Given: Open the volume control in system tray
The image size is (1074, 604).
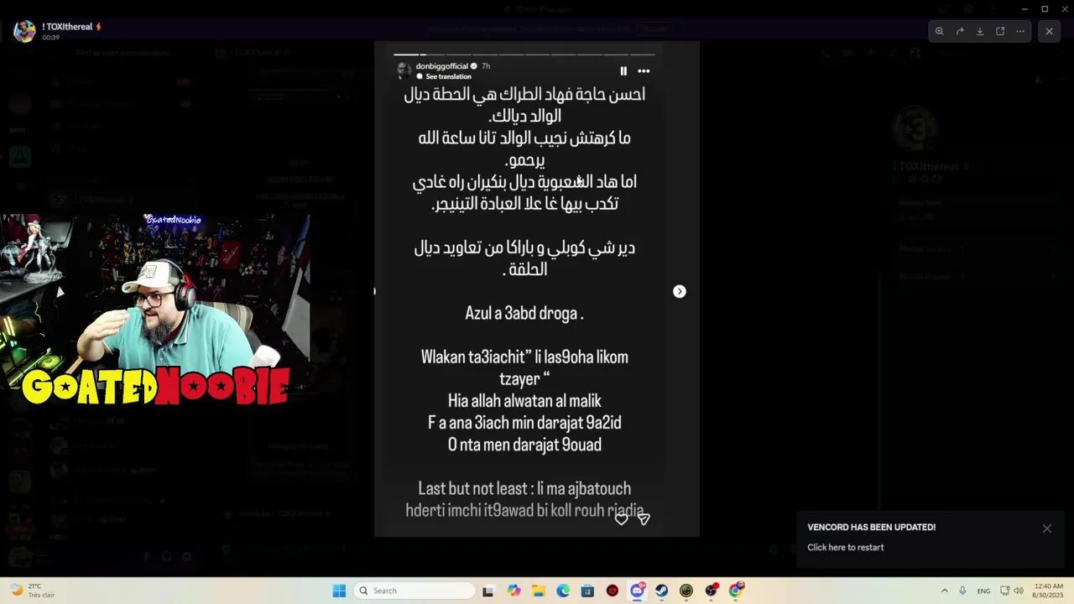Looking at the screenshot, I should (1019, 591).
